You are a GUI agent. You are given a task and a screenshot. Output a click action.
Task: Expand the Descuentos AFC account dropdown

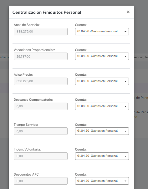click(102, 181)
